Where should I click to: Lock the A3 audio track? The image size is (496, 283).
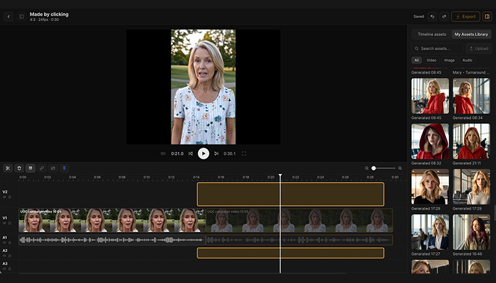click(9, 269)
